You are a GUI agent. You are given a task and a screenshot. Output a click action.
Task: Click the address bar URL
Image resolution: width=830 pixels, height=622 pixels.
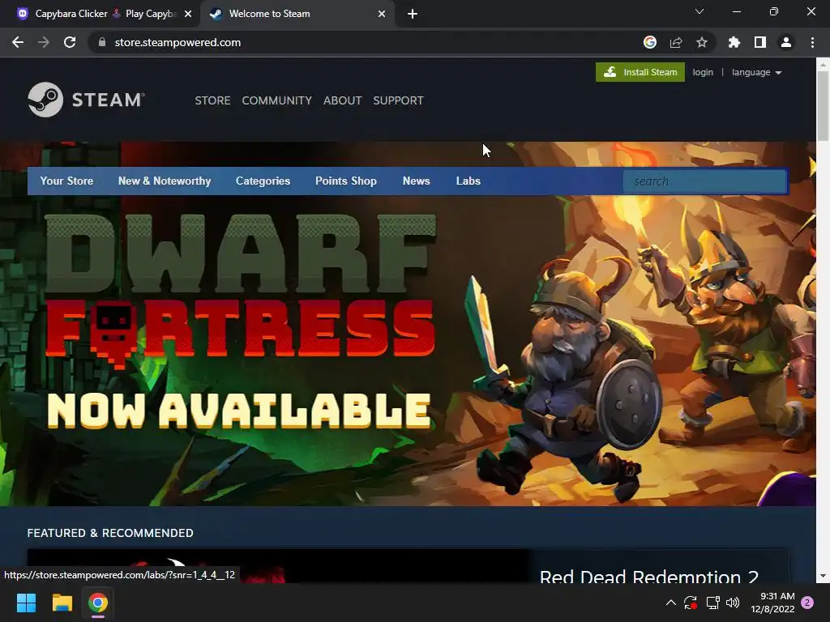(178, 42)
